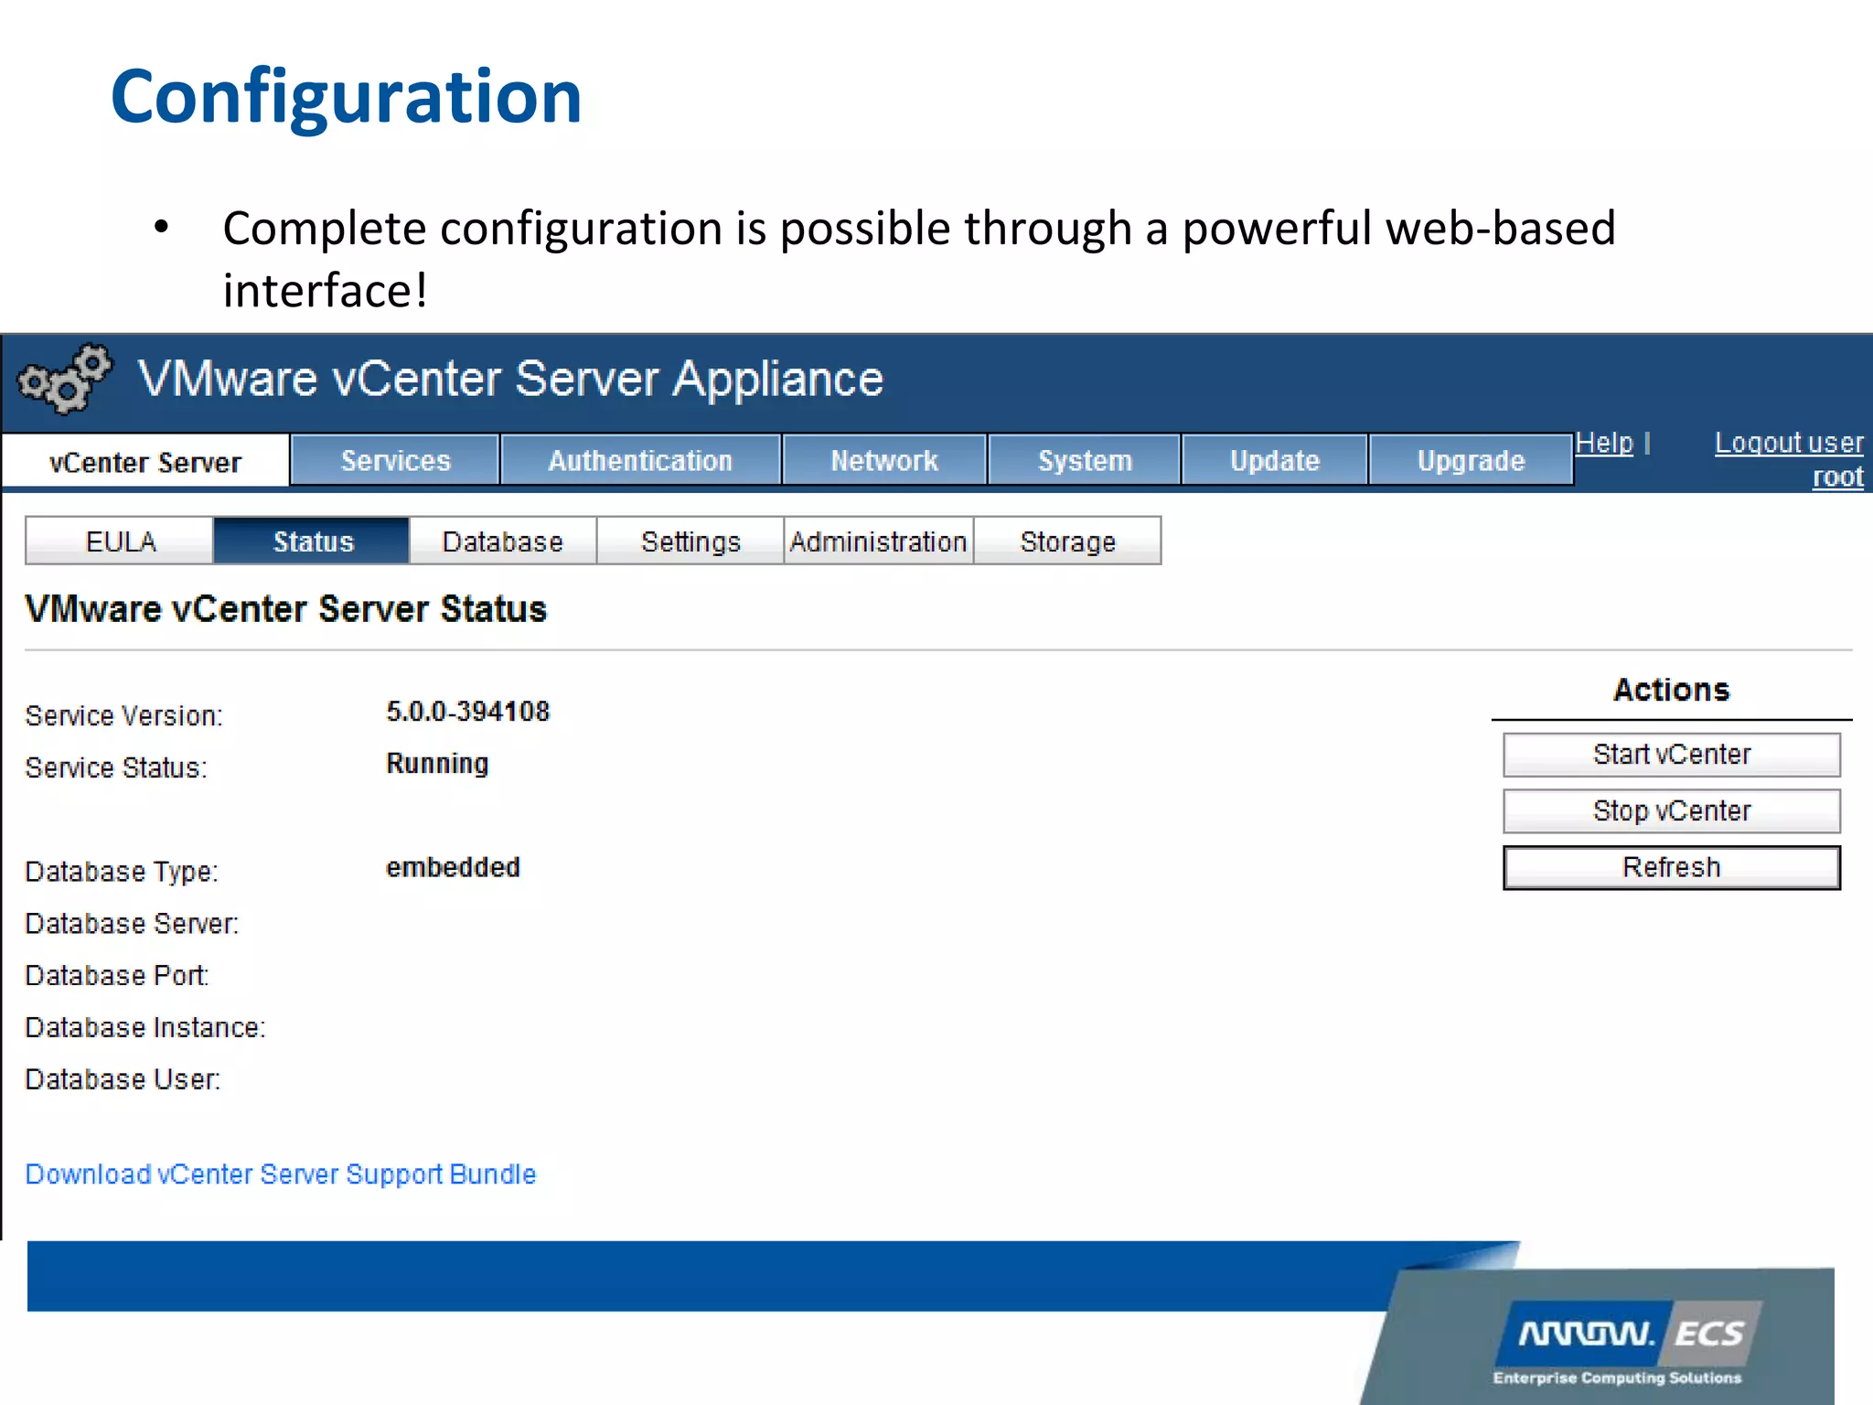Click the VMware vCenter Server Appliance title

pyautogui.click(x=511, y=379)
